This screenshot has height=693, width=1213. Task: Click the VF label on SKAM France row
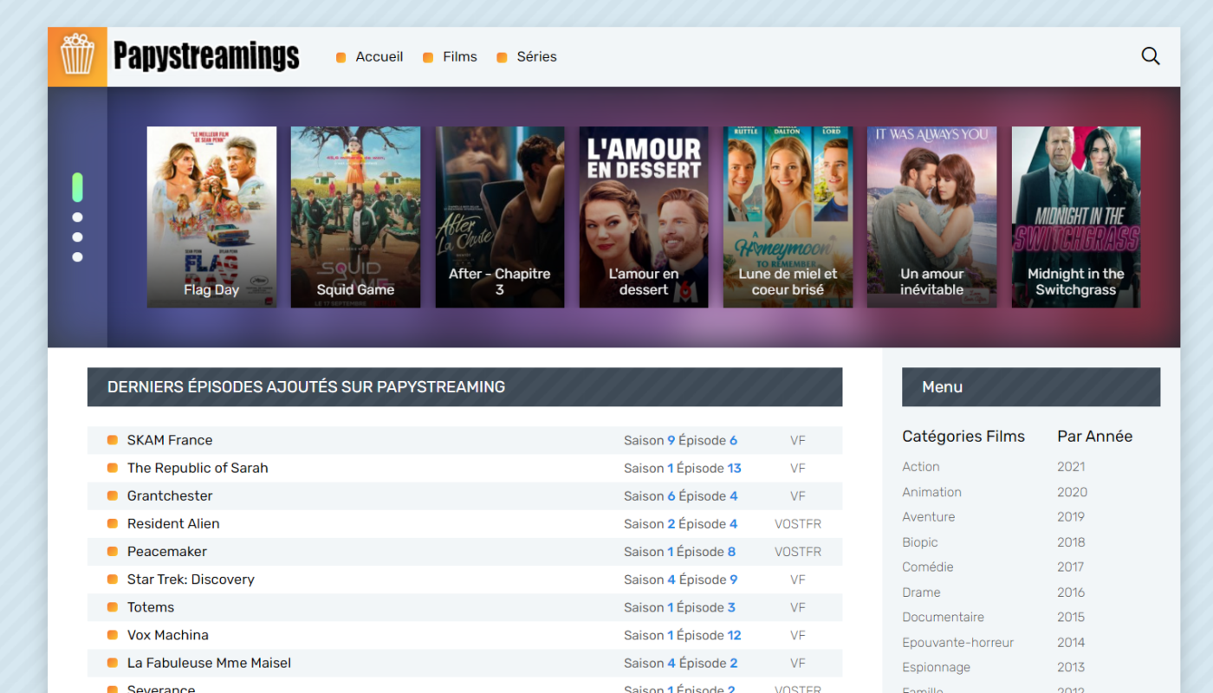(798, 440)
